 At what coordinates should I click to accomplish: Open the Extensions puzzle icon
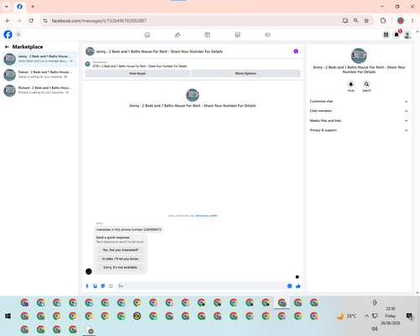click(x=383, y=21)
